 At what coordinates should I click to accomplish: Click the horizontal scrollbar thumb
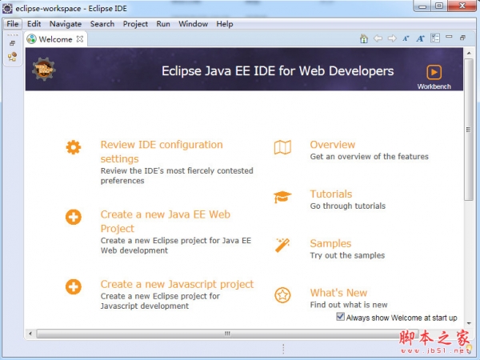(228, 334)
